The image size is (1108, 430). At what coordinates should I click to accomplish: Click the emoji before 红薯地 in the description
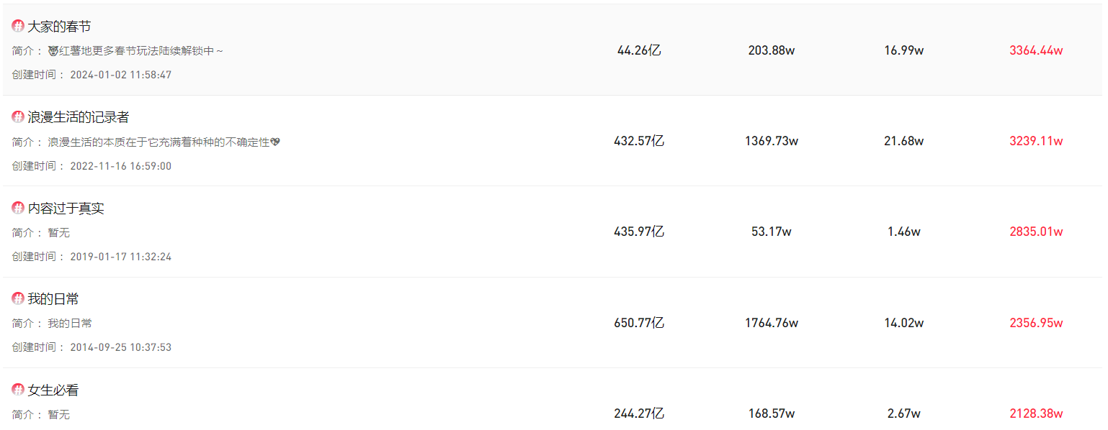click(x=53, y=51)
